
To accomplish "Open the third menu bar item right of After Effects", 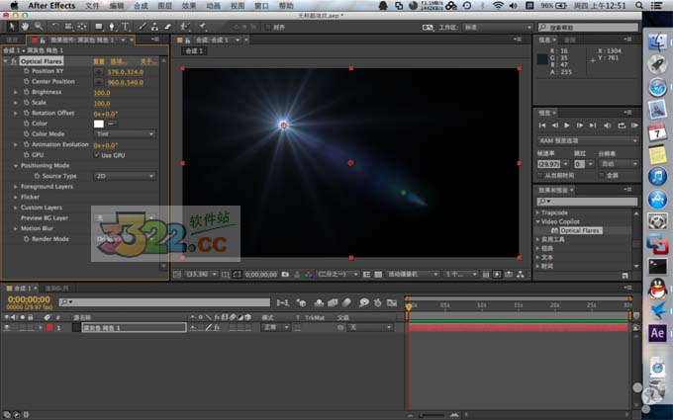I will coord(141,6).
